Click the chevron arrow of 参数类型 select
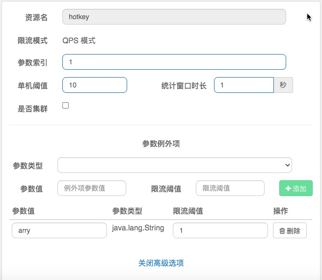The width and height of the screenshot is (322, 280). [288, 165]
